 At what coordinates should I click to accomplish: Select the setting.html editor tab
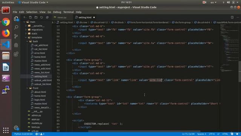pyautogui.click(x=85, y=17)
